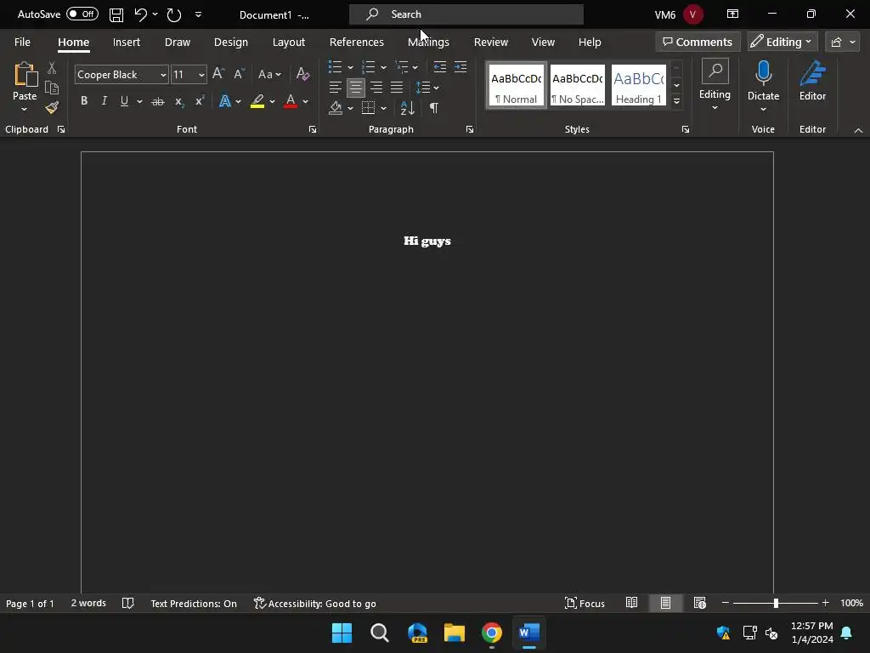
Task: Open Change Case Aa dropdown
Action: point(269,75)
